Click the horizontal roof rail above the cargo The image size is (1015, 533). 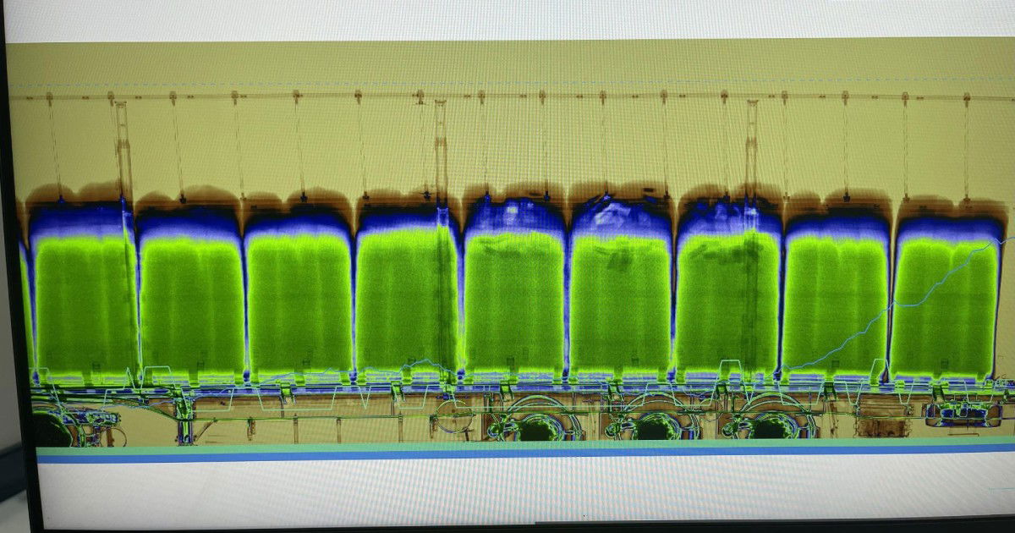coord(507,97)
